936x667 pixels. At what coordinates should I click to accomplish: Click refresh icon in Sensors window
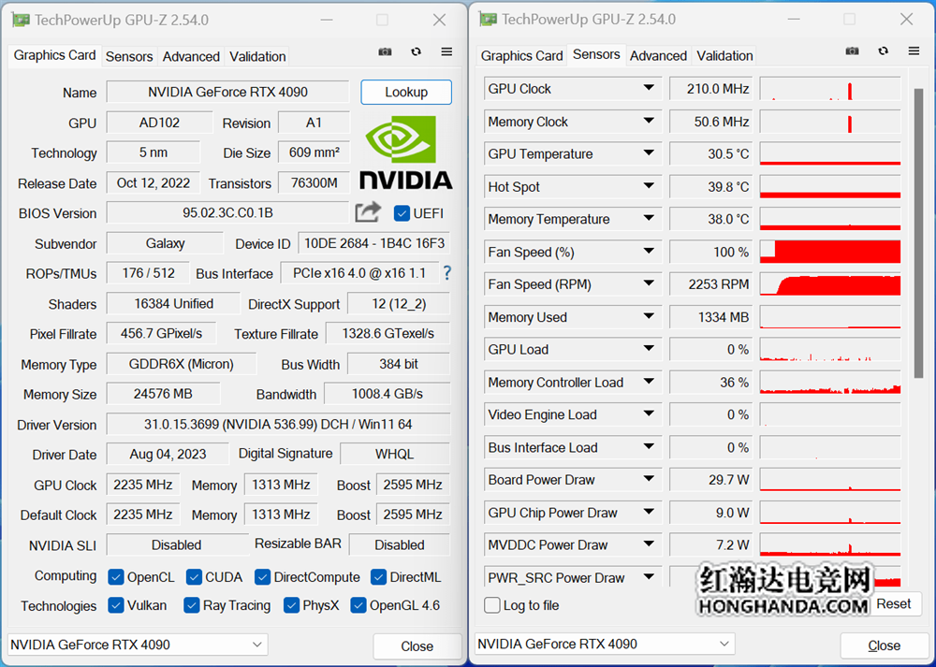click(884, 51)
